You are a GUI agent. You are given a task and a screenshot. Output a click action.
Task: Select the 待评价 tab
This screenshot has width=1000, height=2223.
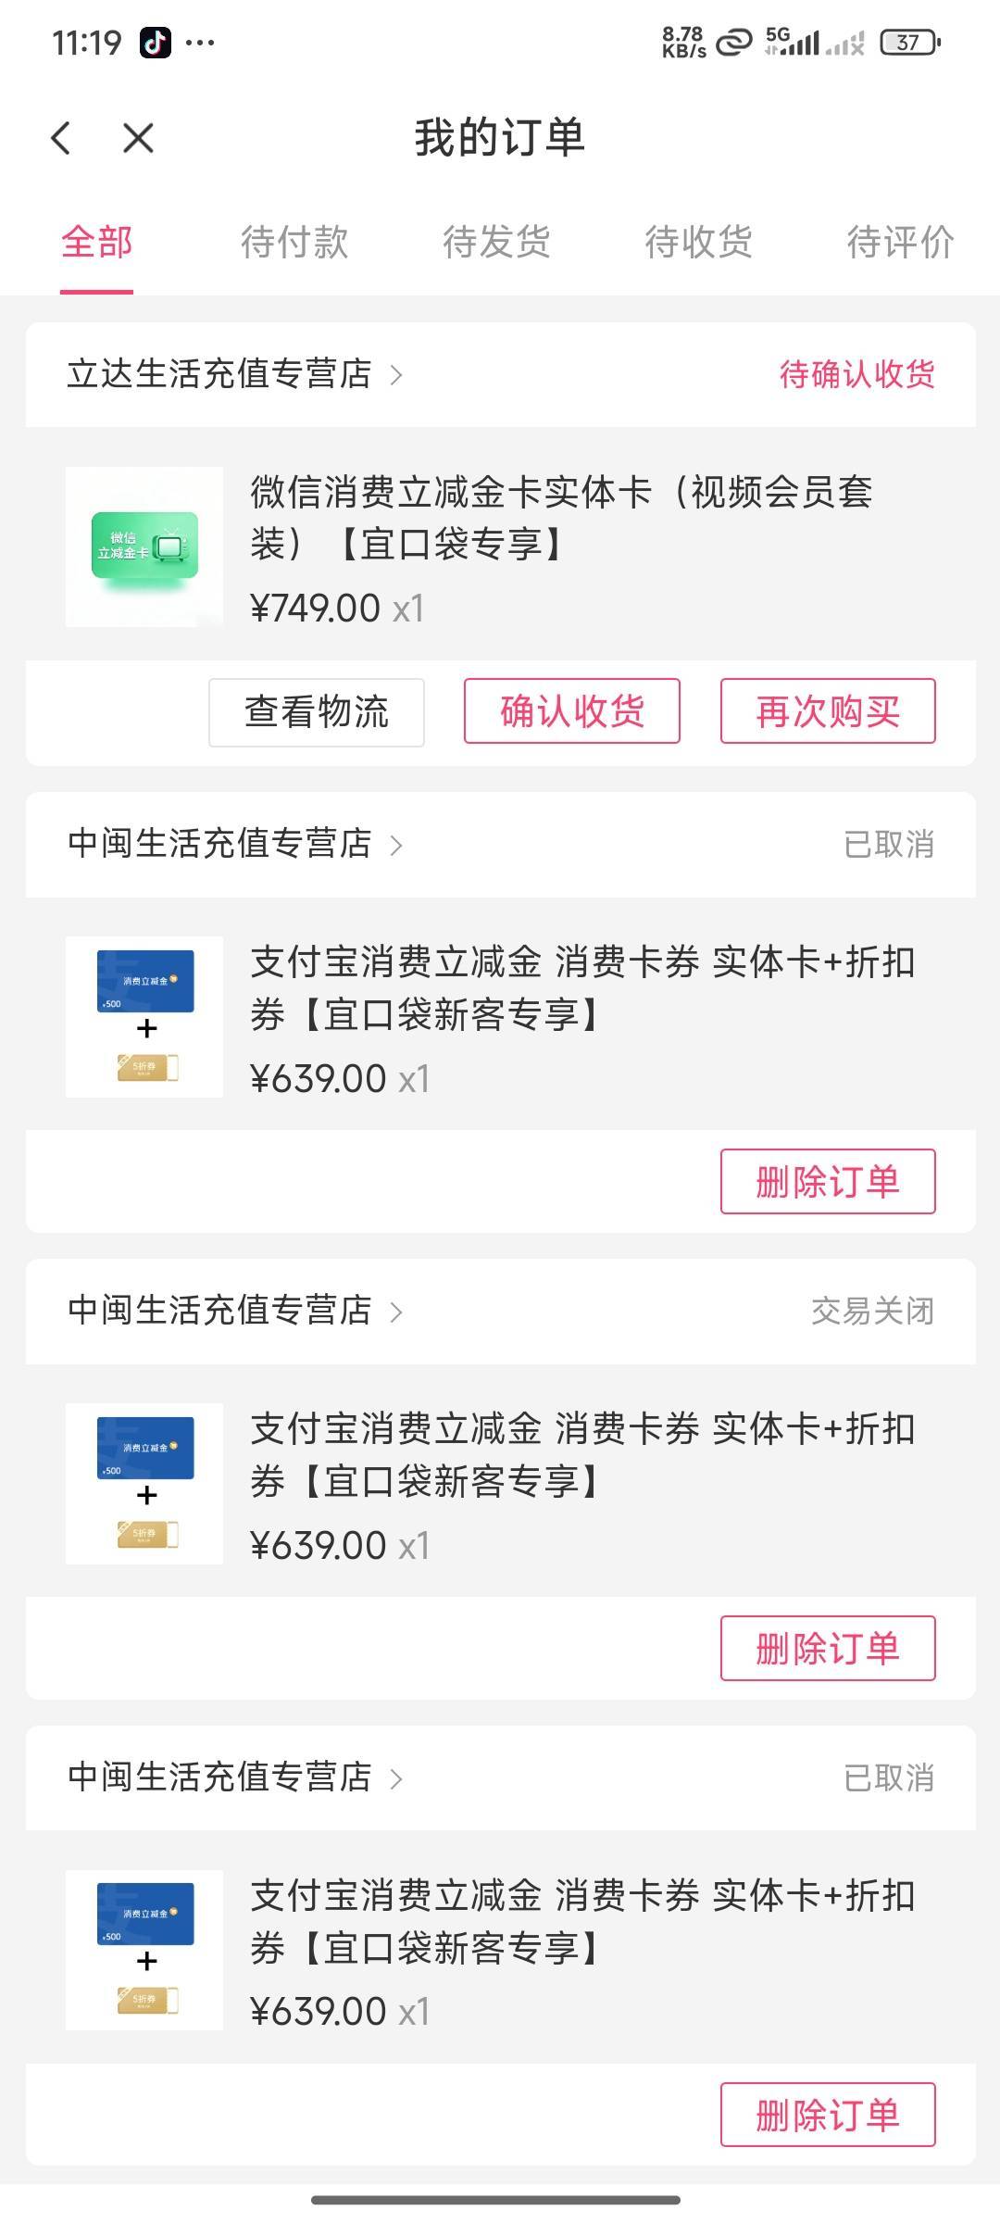pos(899,243)
